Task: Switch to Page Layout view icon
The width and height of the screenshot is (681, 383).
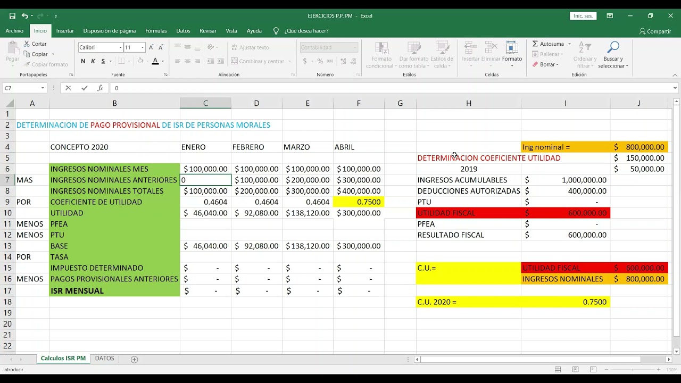Action: 575,369
